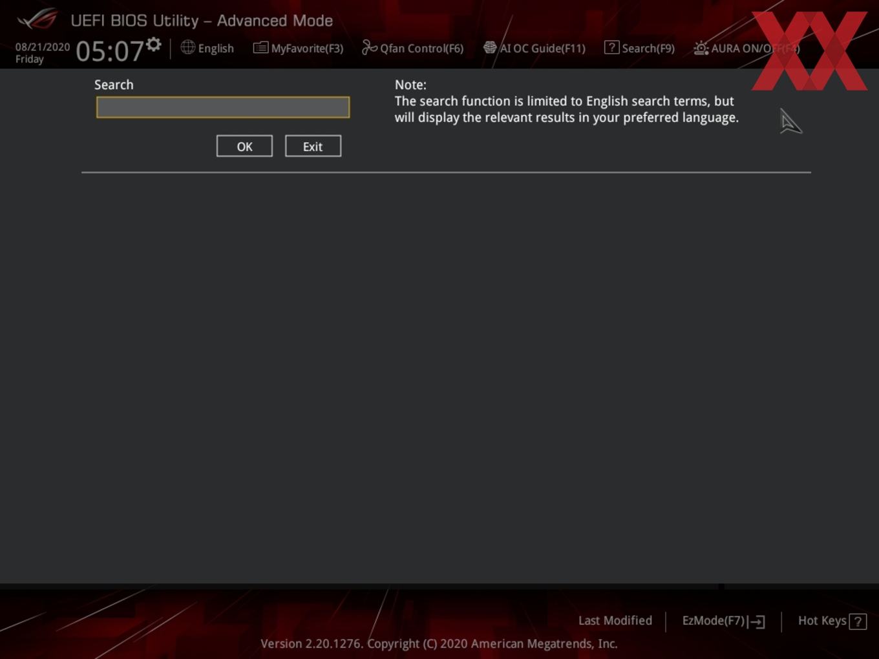
Task: Click the Search question mark icon
Action: (611, 47)
